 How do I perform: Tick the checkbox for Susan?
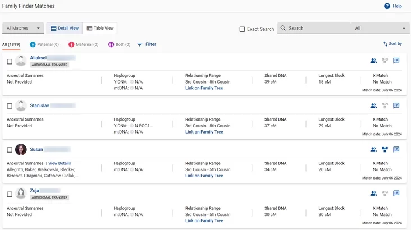tap(10, 150)
